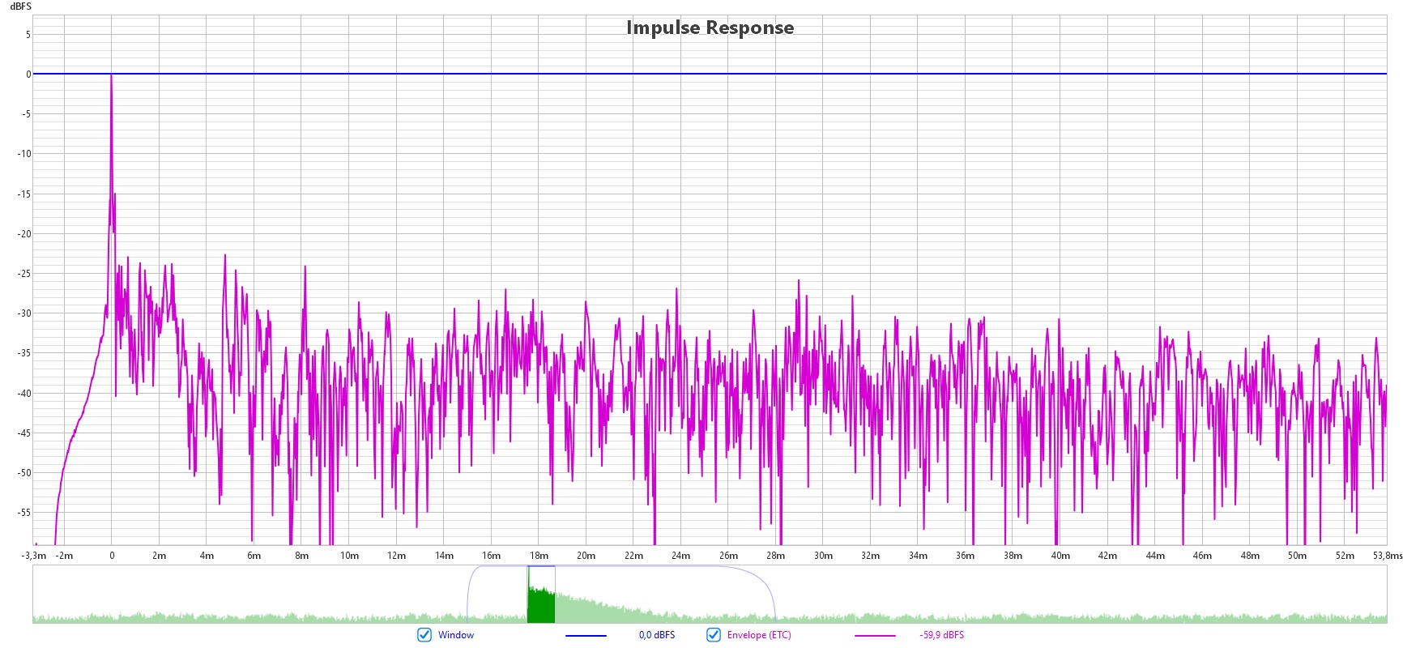Click the "50m" time axis label
Image resolution: width=1403 pixels, height=648 pixels.
[1297, 556]
